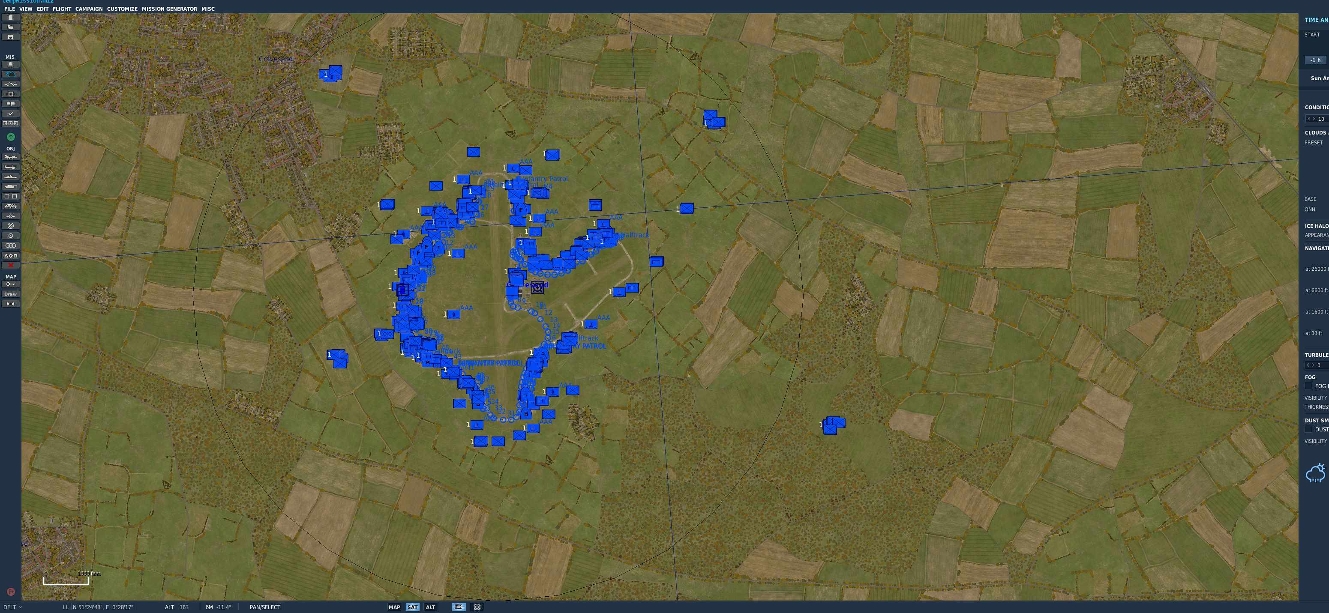Open the DFLT dropdown at bottom left

click(10, 607)
